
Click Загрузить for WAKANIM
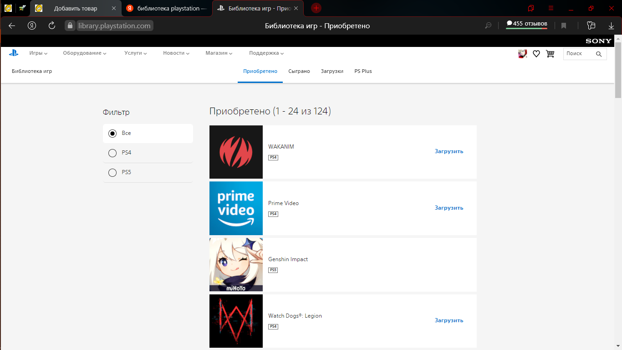coord(449,151)
